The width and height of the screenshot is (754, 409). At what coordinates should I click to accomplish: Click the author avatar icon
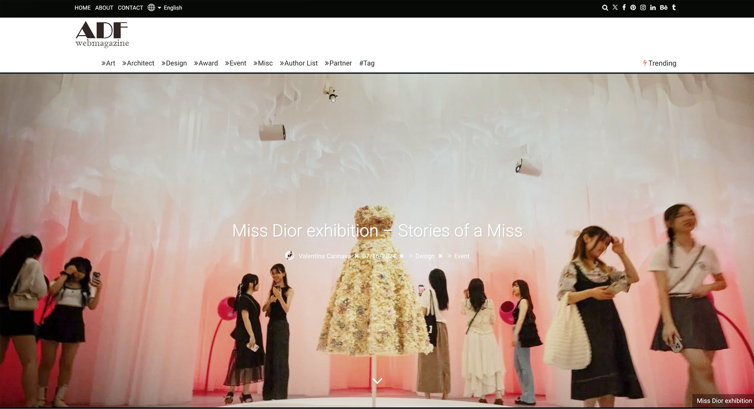(289, 256)
